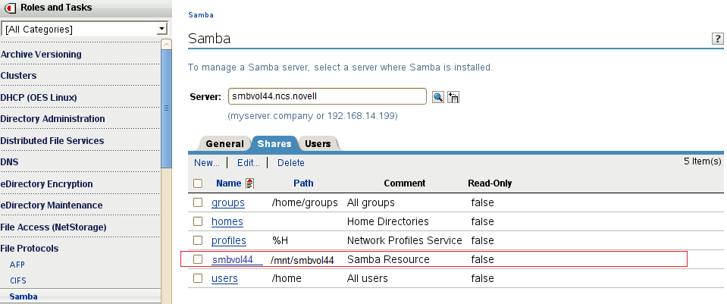The height and width of the screenshot is (304, 727).
Task: Click the sidebar panel collapse handle
Action: (167, 108)
